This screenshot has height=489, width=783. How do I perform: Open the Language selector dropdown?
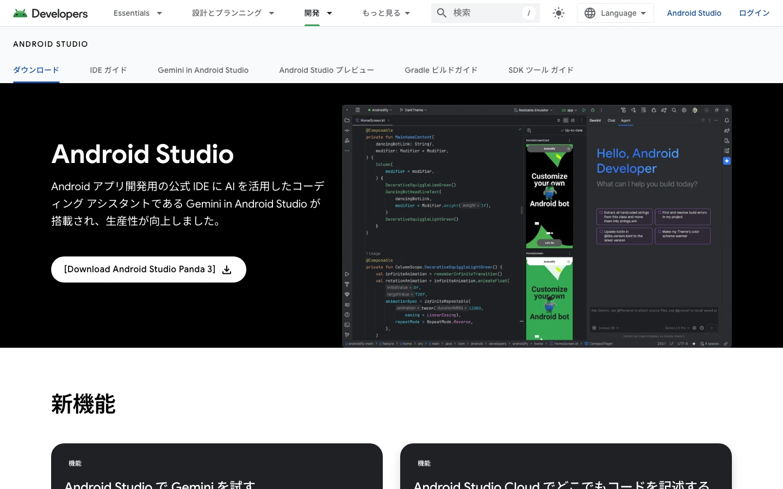tap(615, 13)
